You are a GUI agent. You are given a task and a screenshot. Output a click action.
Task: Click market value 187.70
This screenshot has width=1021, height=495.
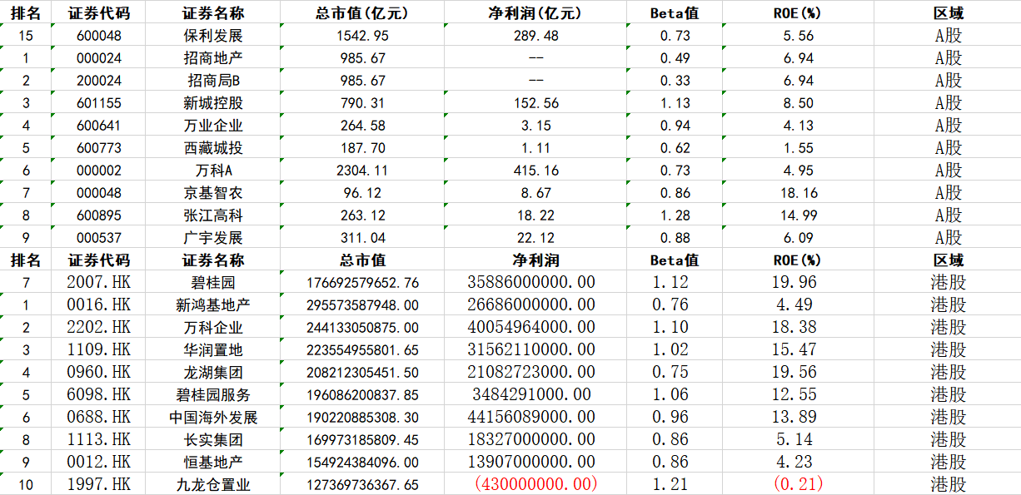coord(362,148)
